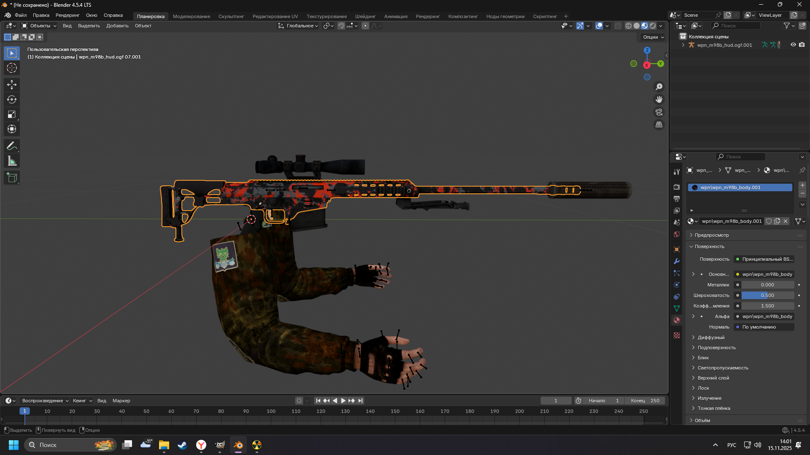Open the Глобальное orientation dropdown
This screenshot has height=455, width=810.
tap(298, 26)
